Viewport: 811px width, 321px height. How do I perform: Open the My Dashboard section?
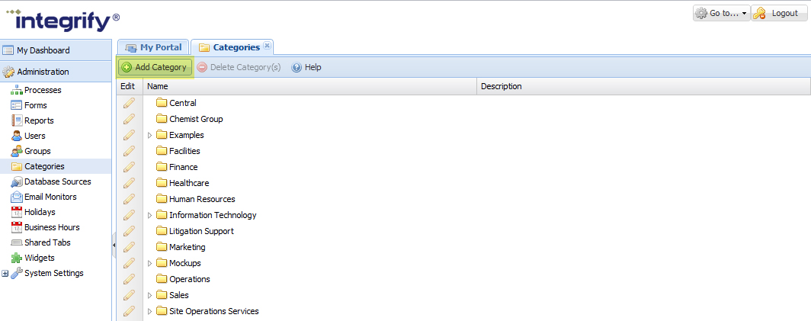pos(56,50)
